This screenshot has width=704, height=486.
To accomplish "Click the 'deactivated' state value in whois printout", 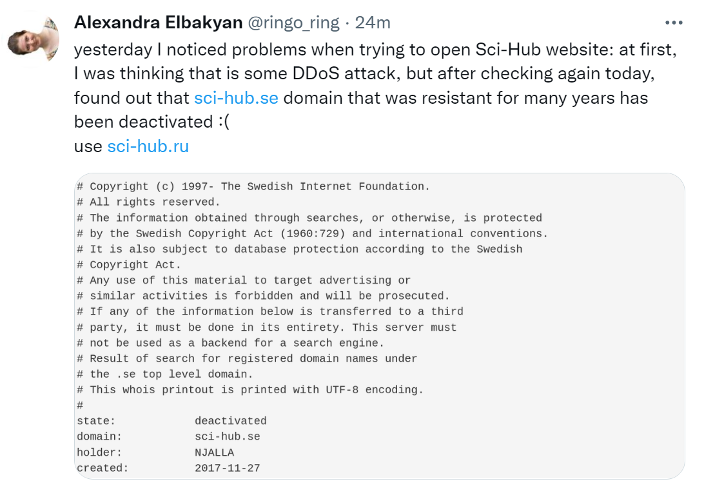I will [x=230, y=421].
